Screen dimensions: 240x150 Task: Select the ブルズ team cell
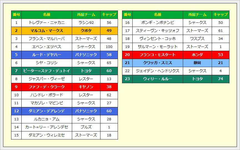[x=86, y=127]
